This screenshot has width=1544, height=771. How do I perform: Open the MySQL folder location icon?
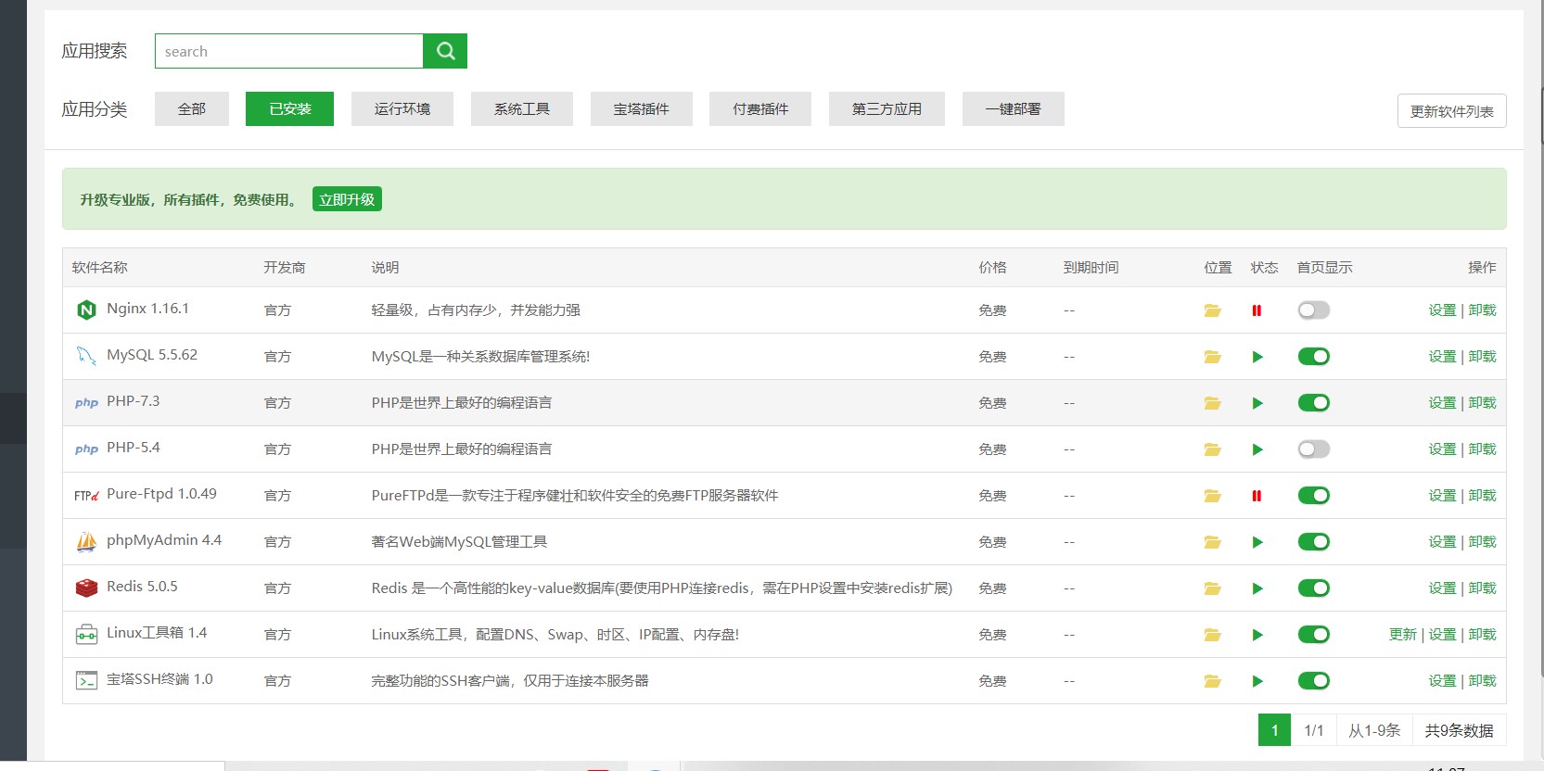click(1212, 357)
